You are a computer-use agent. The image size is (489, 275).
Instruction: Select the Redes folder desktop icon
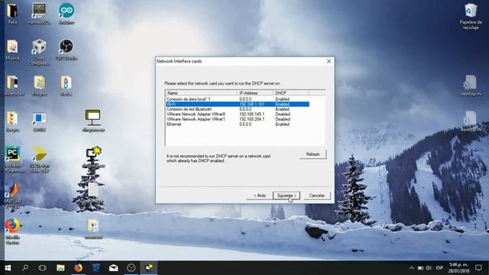click(x=66, y=86)
